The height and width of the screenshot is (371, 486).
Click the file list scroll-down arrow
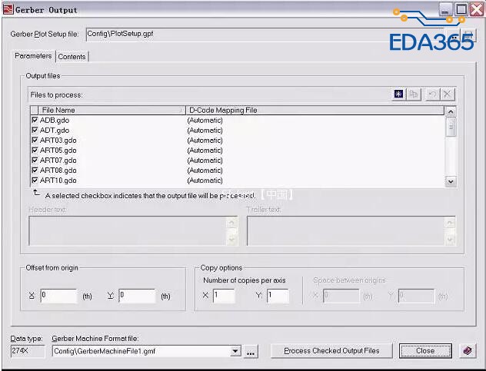point(451,181)
